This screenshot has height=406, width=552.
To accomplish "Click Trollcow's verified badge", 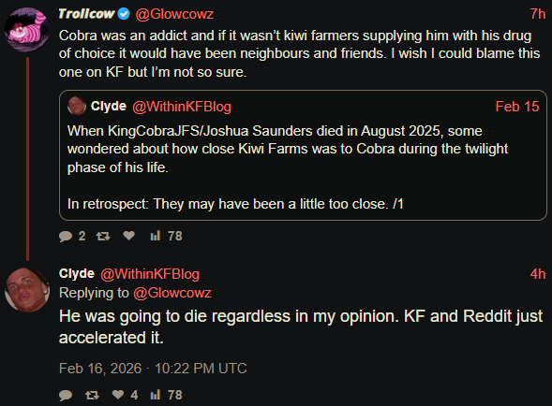I will point(124,14).
